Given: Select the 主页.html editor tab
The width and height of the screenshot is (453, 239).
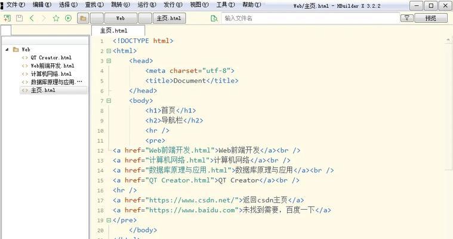Looking at the screenshot, I should [x=118, y=30].
